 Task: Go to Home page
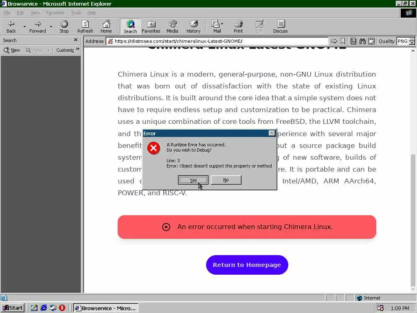click(x=106, y=26)
